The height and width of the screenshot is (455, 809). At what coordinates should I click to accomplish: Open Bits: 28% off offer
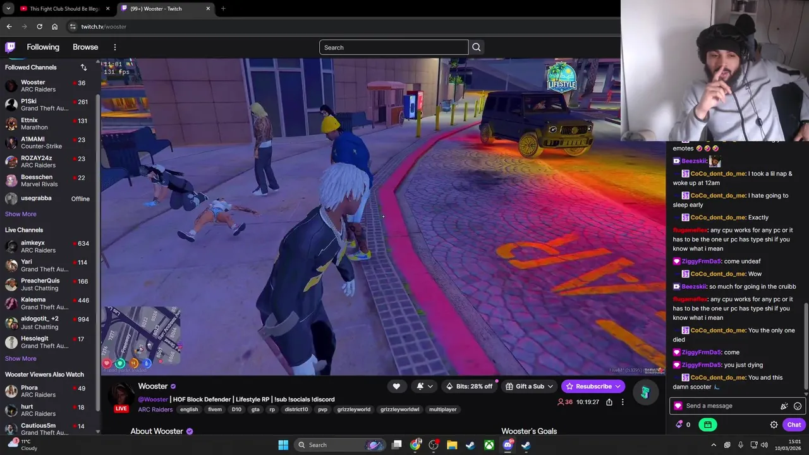tap(469, 386)
